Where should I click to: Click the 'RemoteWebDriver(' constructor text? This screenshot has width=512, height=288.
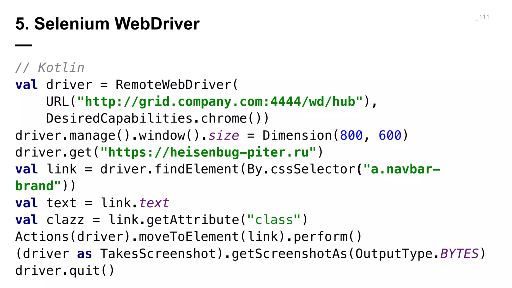[177, 84]
